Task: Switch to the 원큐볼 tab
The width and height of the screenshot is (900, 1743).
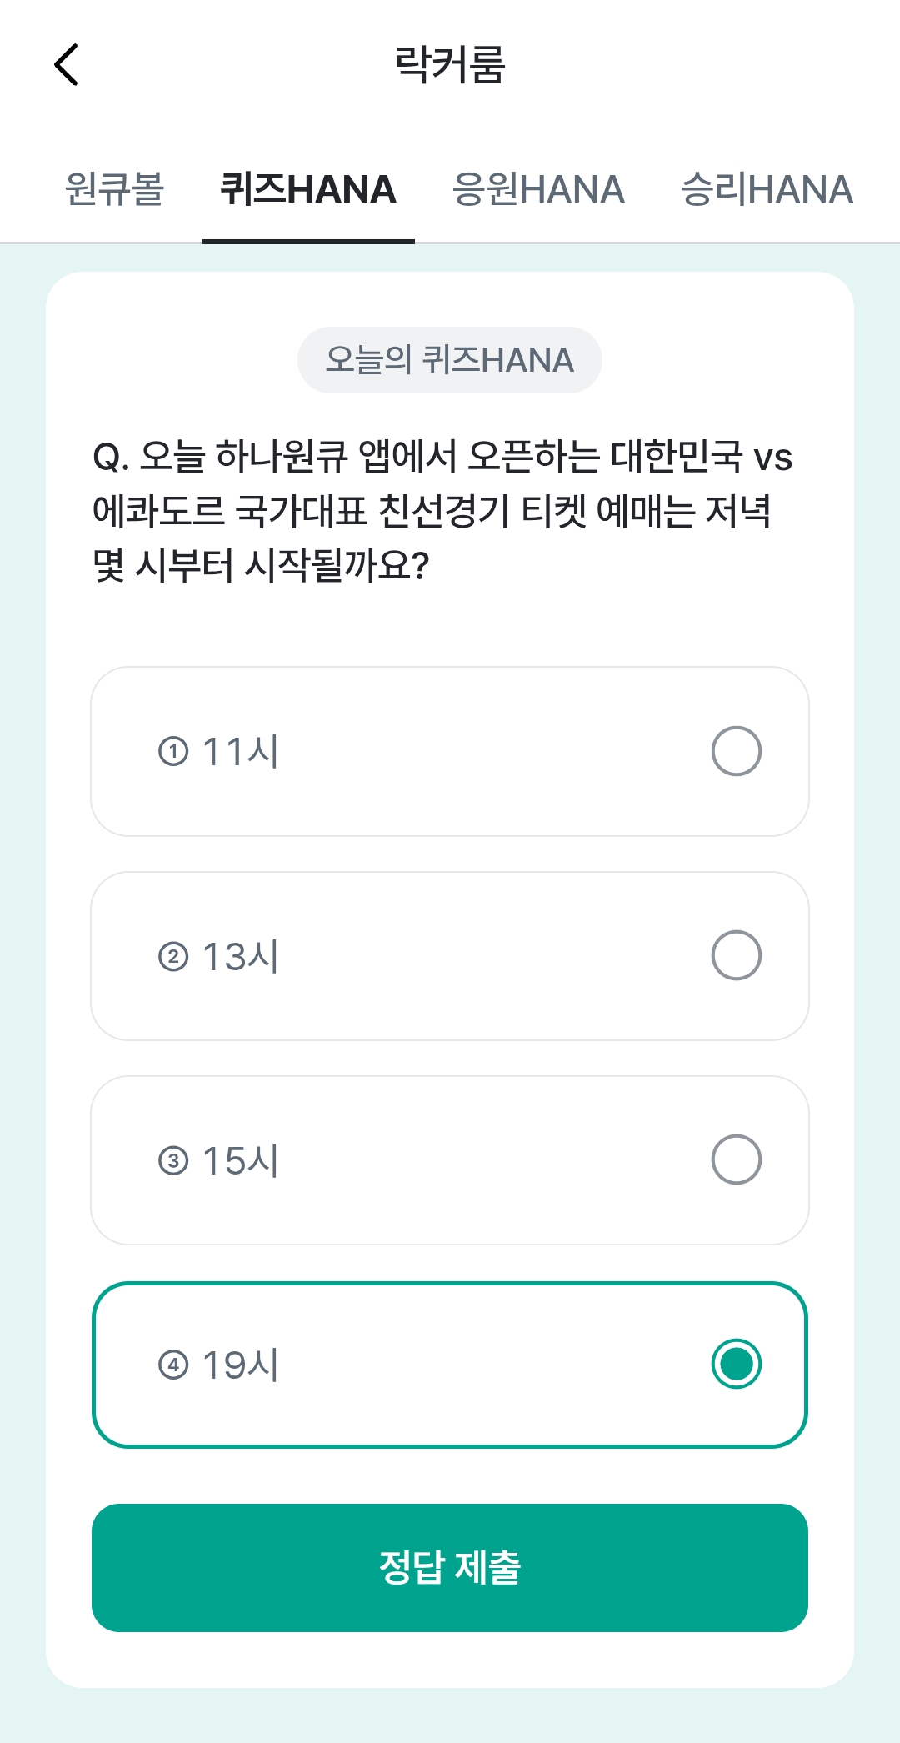Action: (114, 189)
